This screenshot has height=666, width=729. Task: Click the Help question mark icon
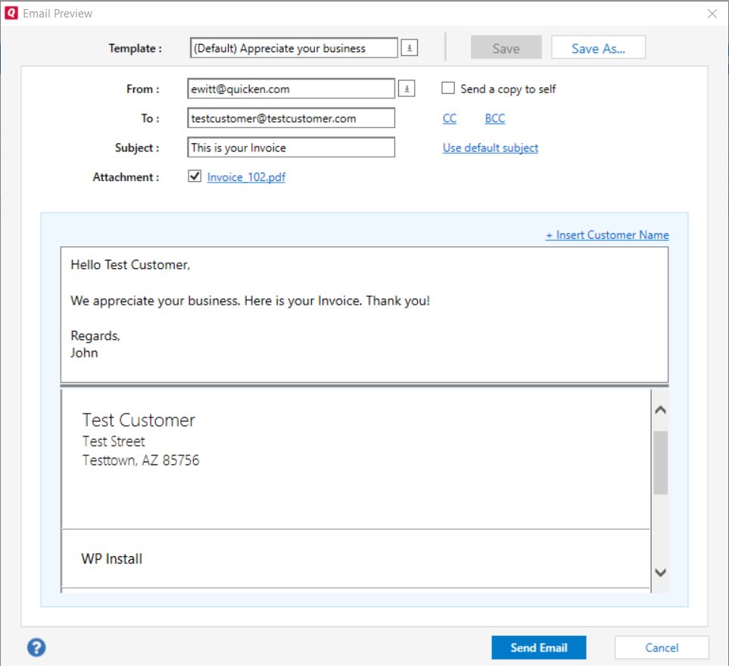click(x=36, y=648)
